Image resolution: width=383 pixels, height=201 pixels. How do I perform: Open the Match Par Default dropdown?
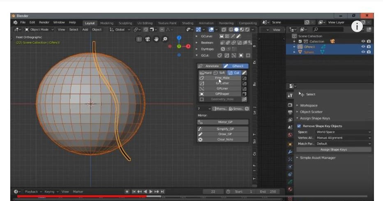pyautogui.click(x=343, y=144)
